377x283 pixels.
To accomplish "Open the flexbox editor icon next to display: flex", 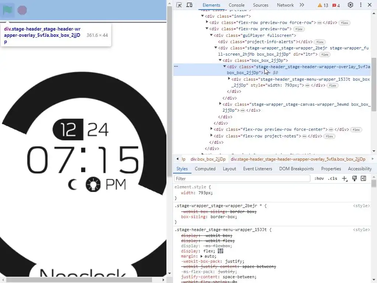I will 221,251.
